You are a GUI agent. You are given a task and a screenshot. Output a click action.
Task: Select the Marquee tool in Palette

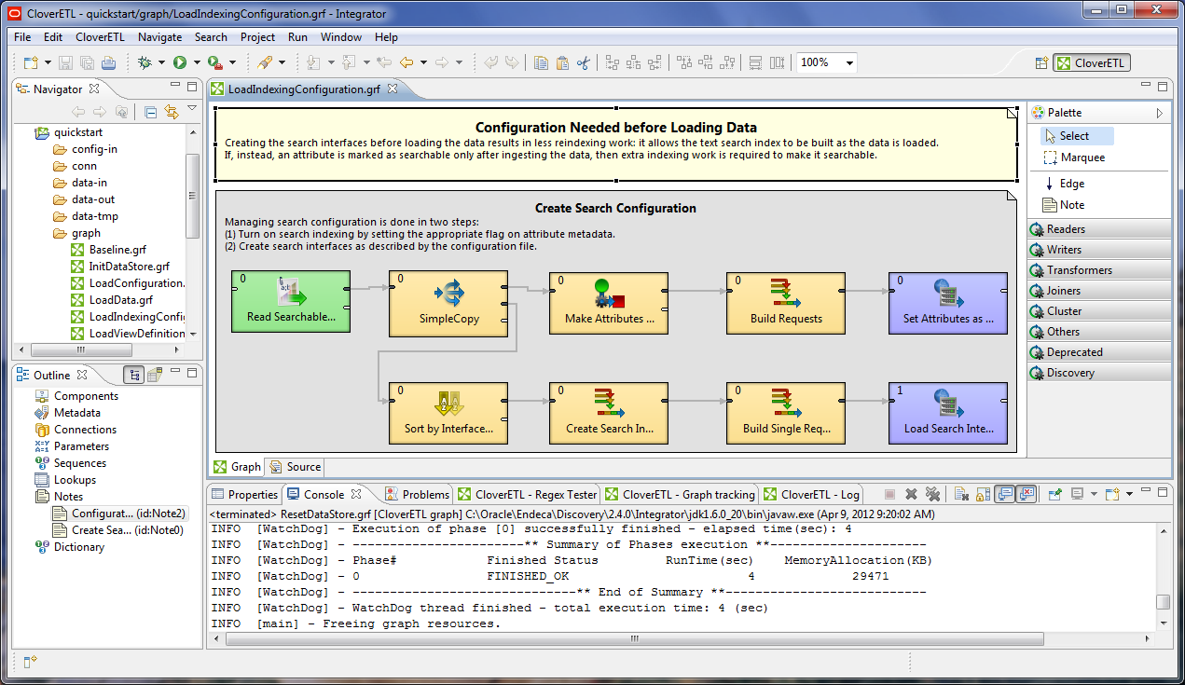click(x=1082, y=157)
